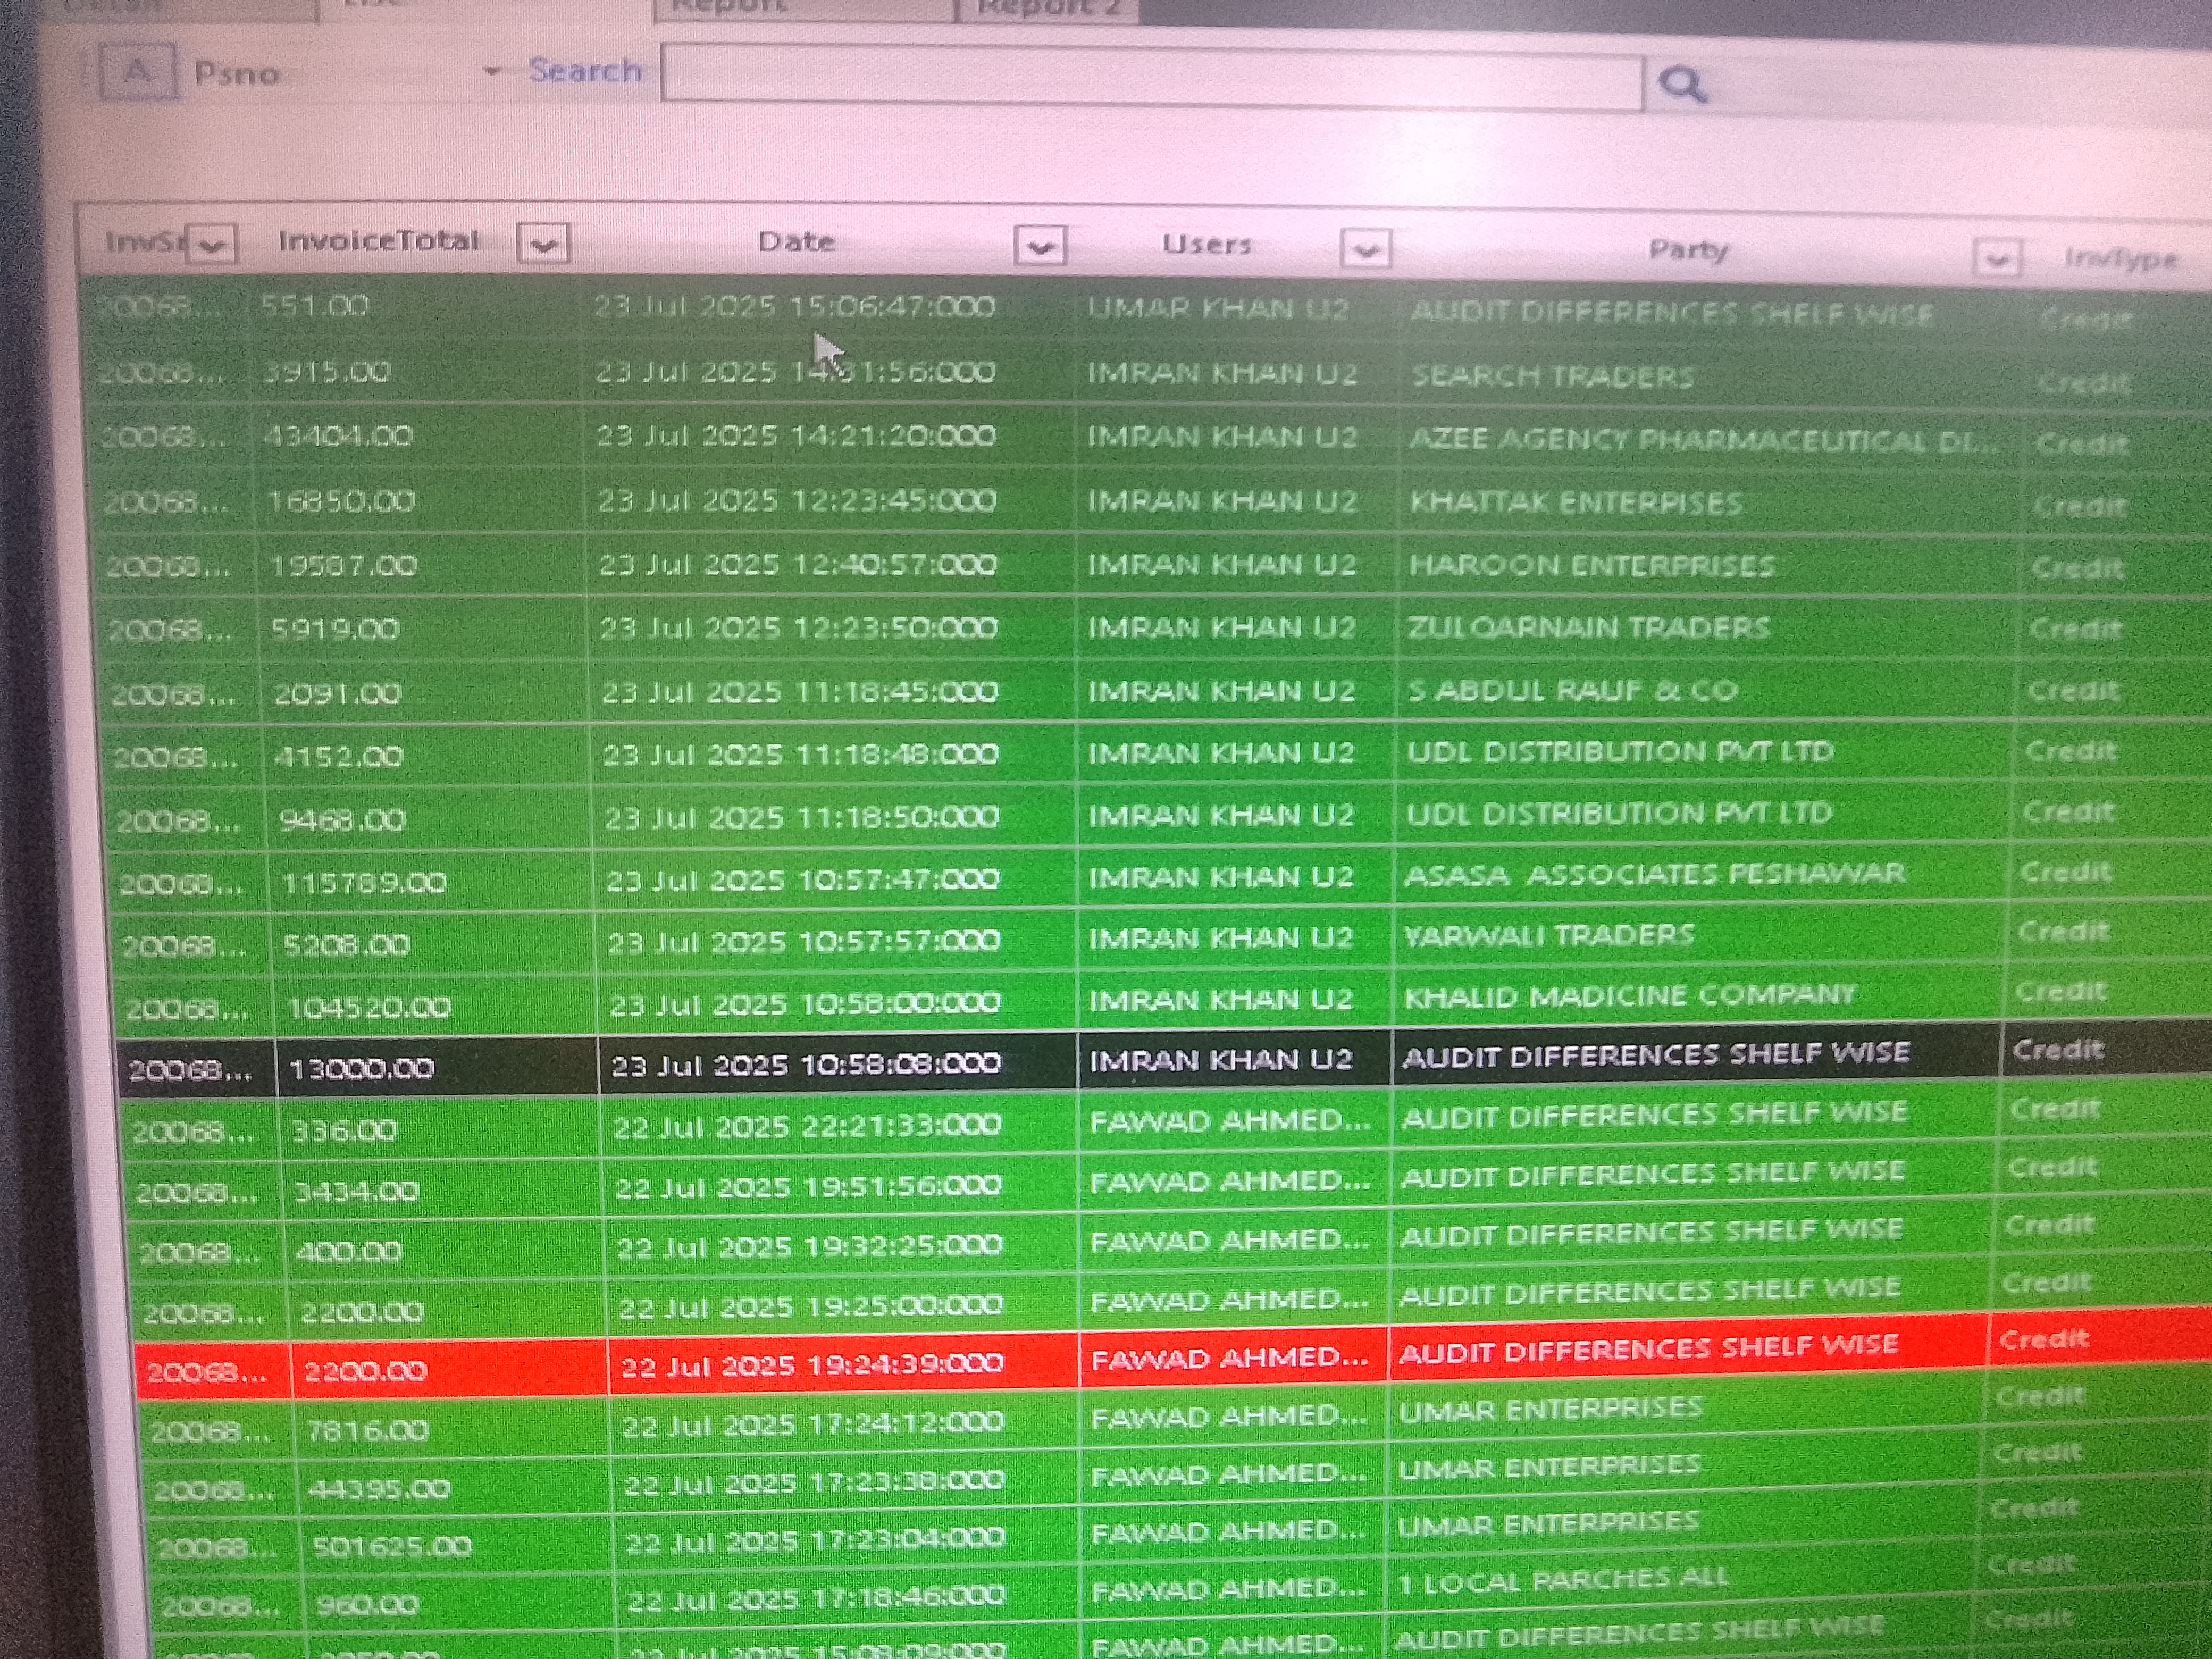This screenshot has height=1659, width=2212.
Task: Click the 'A' toggle button beside Psno
Action: 138,72
